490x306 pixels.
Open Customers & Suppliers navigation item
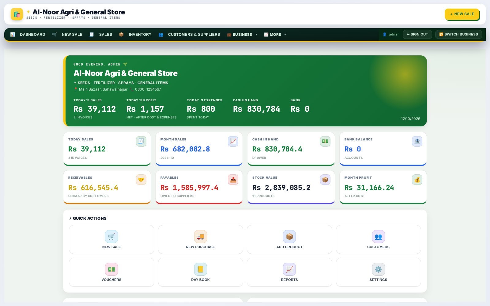coord(189,35)
